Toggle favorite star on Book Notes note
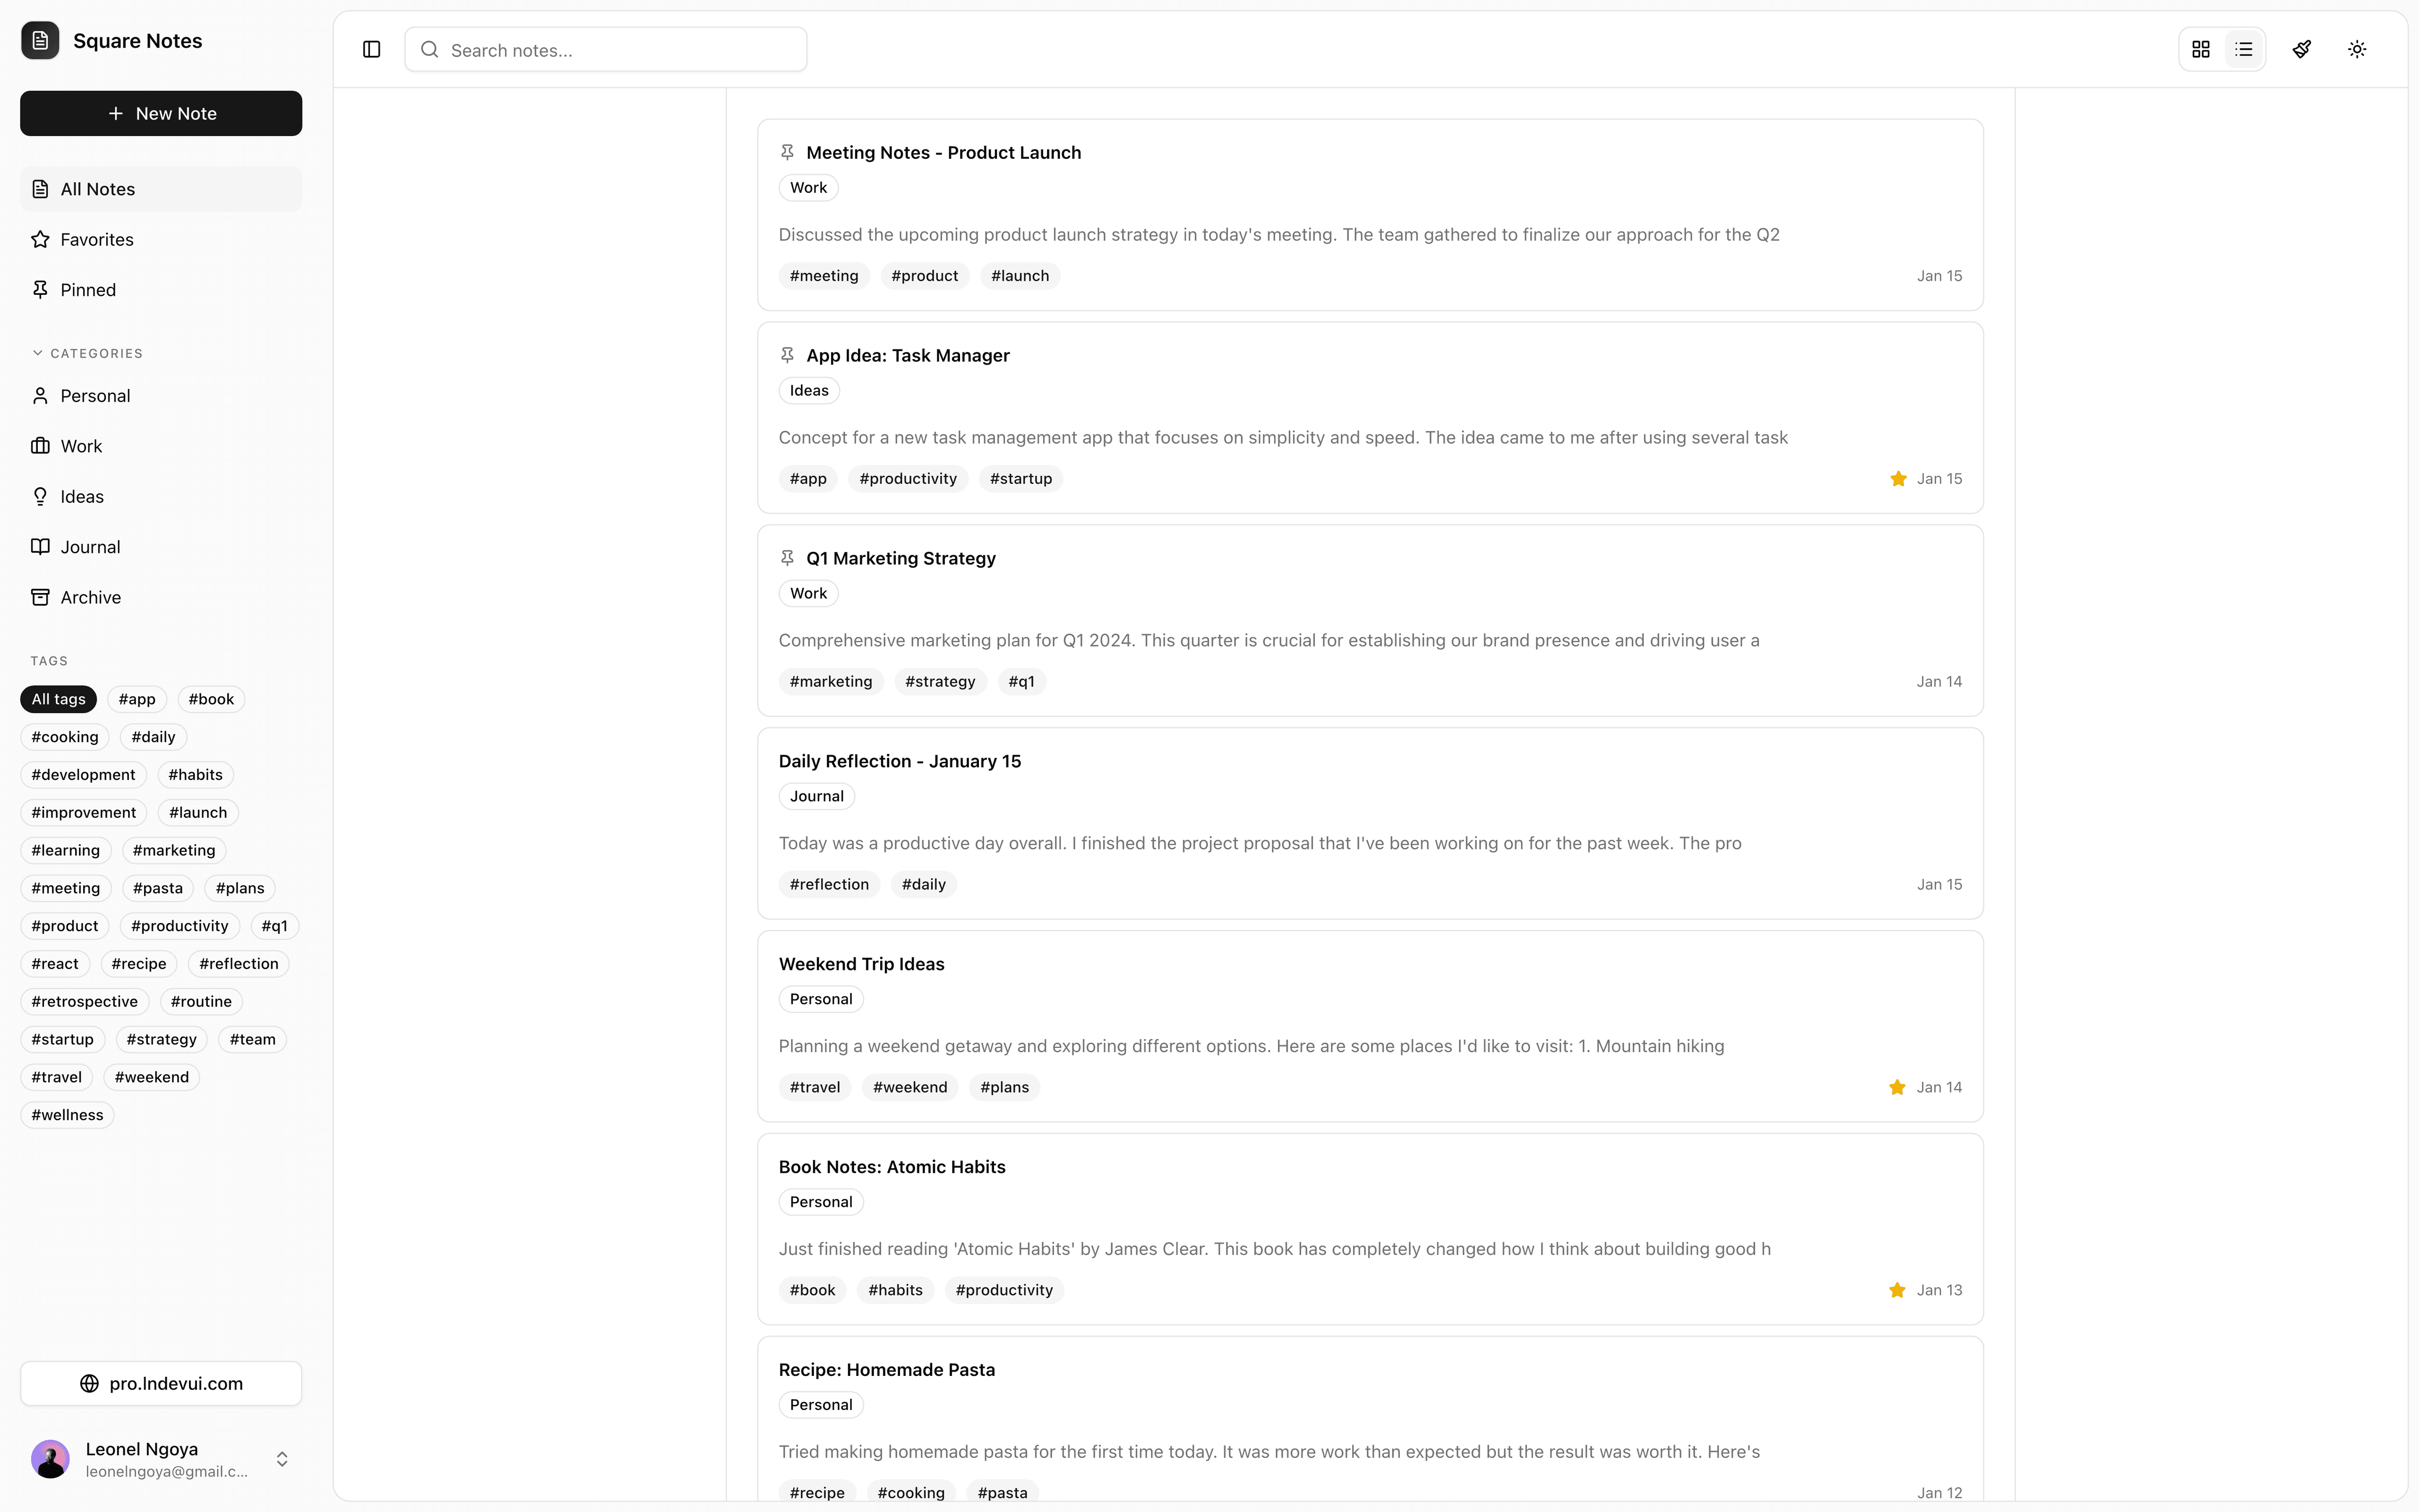2419x1512 pixels. (1897, 1290)
